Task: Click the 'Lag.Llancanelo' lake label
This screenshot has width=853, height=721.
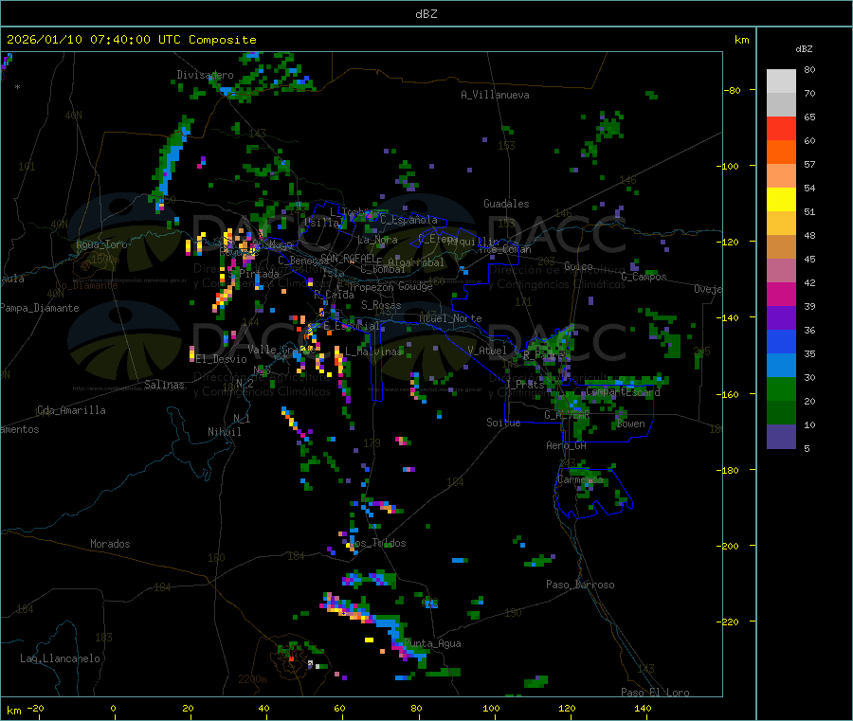Action: 60,658
